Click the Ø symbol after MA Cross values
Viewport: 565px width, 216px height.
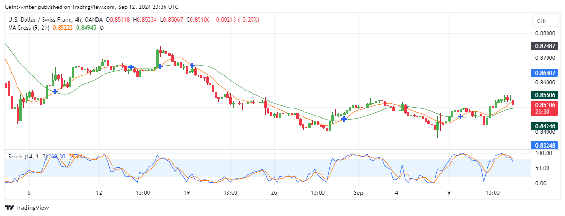(102, 28)
